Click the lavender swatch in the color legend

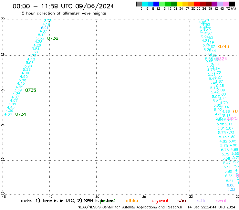pyautogui.click(x=220, y=4)
